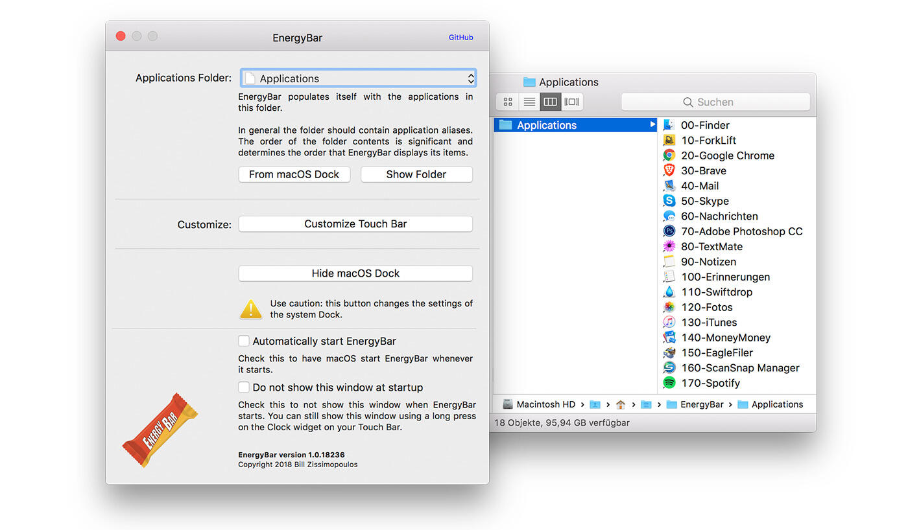908x530 pixels.
Task: Check Do not show this window at startup
Action: click(x=244, y=387)
